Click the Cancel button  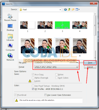point(90,67)
